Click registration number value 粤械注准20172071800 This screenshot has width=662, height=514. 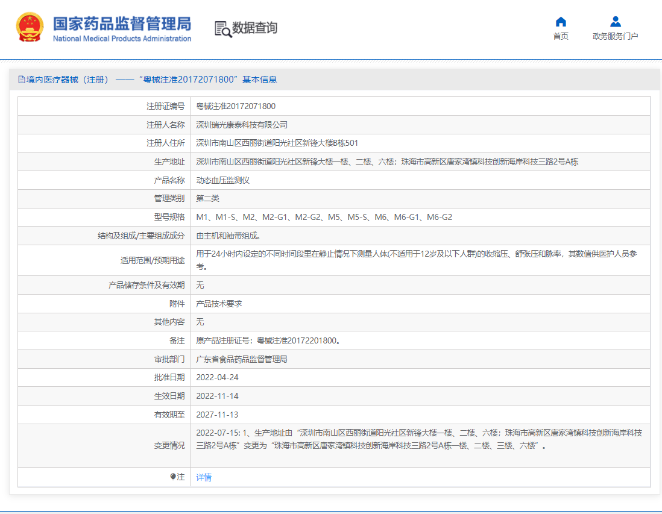pos(236,106)
